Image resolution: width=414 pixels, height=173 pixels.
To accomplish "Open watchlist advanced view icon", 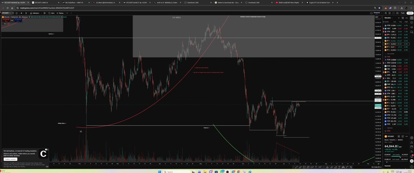I will [403, 18].
